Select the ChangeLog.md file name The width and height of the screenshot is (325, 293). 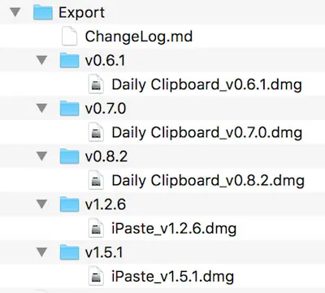tap(139, 37)
